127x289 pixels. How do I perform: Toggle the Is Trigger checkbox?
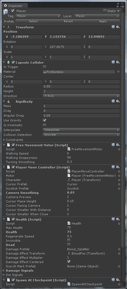(x=44, y=67)
